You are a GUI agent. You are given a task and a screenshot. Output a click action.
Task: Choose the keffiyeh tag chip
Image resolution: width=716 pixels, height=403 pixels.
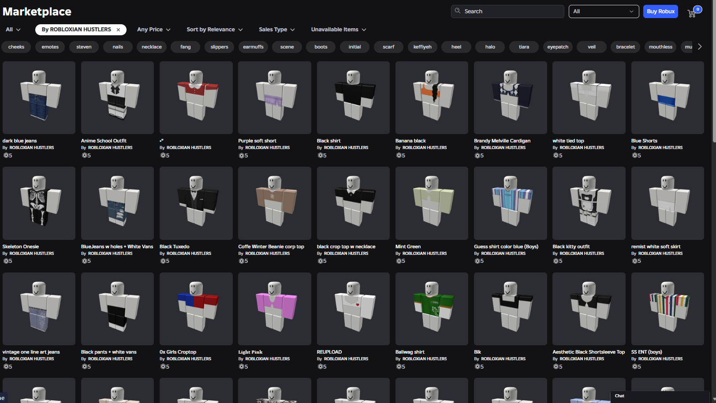click(422, 47)
